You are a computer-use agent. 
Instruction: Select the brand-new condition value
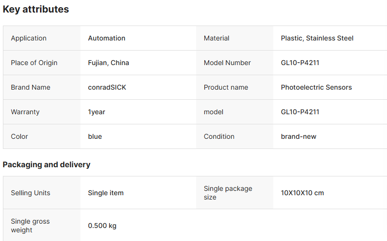(298, 136)
